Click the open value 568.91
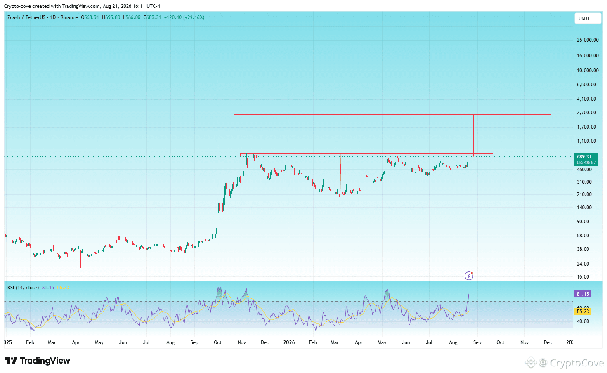607x373 pixels. pyautogui.click(x=92, y=17)
